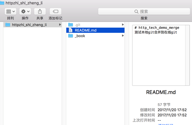Click the 创建时间 date value 2017/11/20 17:52
The width and height of the screenshot is (192, 125).
(x=172, y=110)
